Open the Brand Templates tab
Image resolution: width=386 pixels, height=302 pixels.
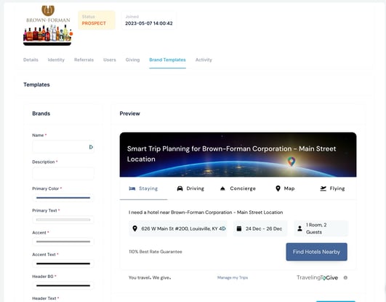(x=167, y=60)
